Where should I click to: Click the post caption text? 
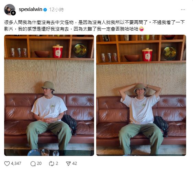coord(94,26)
